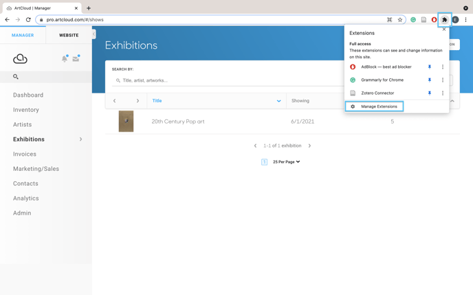Go to next exhibitions page arrow
Viewport: 473px width, 295px height.
(x=309, y=145)
